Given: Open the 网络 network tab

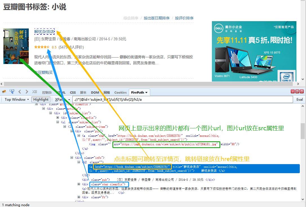Looking at the screenshot, I should click(107, 93).
